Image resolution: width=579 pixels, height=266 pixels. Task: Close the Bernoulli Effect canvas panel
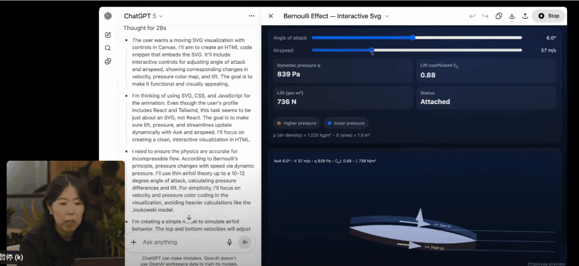pyautogui.click(x=271, y=16)
